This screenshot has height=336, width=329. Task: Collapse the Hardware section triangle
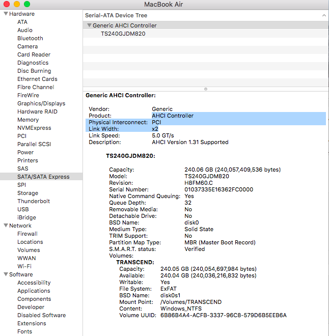coord(6,14)
